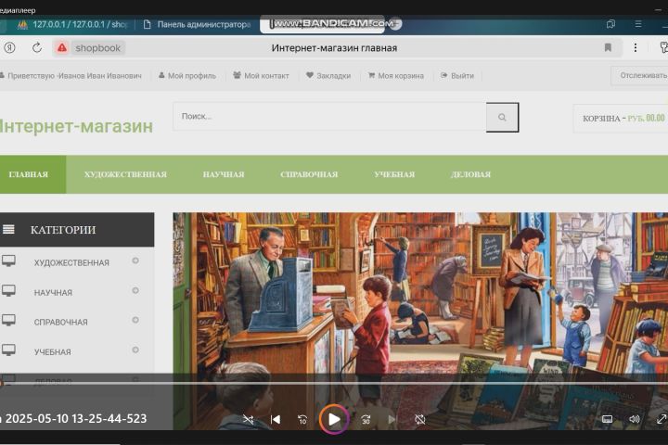Go to previous track in player
This screenshot has height=445, width=668.
276,419
